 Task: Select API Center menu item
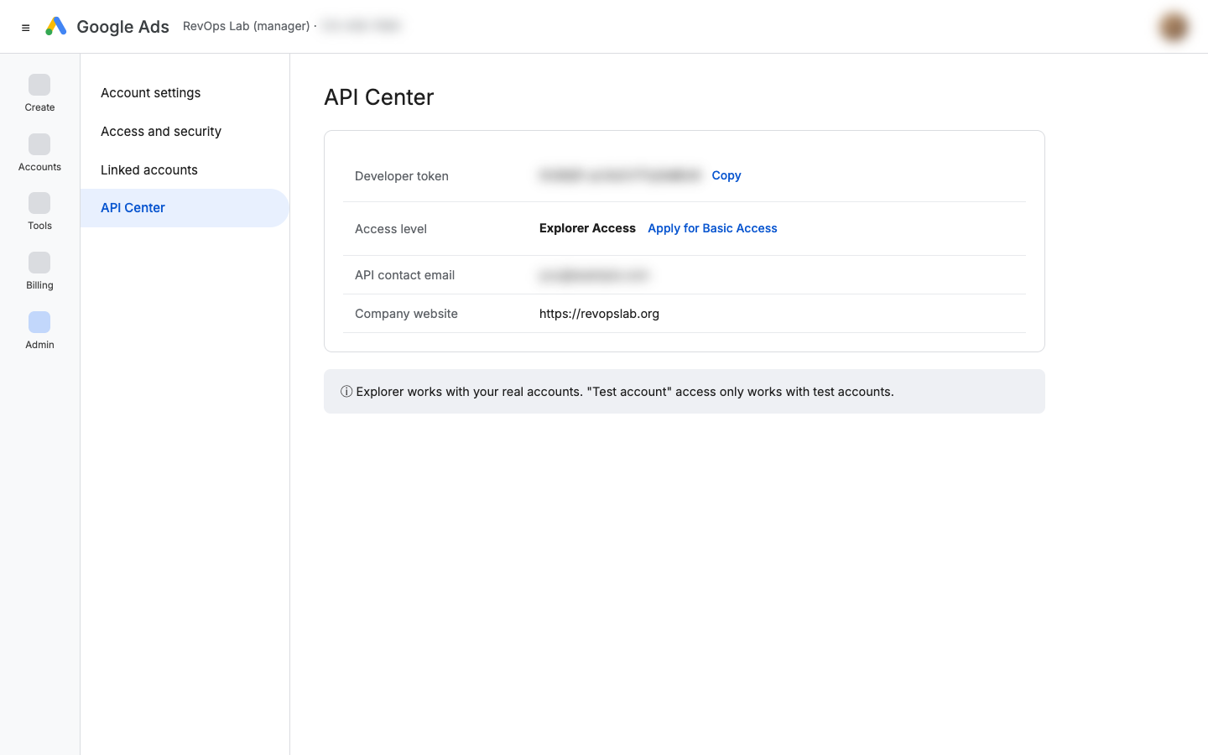[185, 208]
